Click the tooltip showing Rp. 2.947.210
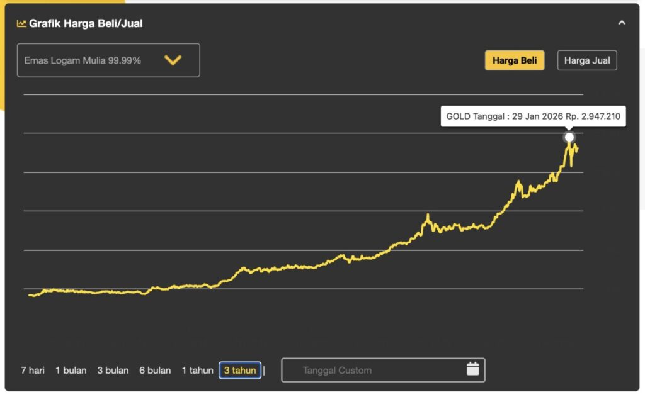 point(533,116)
